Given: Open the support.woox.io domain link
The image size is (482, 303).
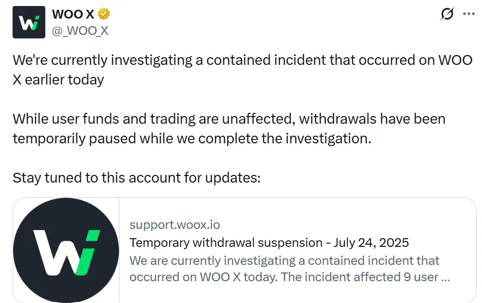Looking at the screenshot, I should [x=175, y=225].
